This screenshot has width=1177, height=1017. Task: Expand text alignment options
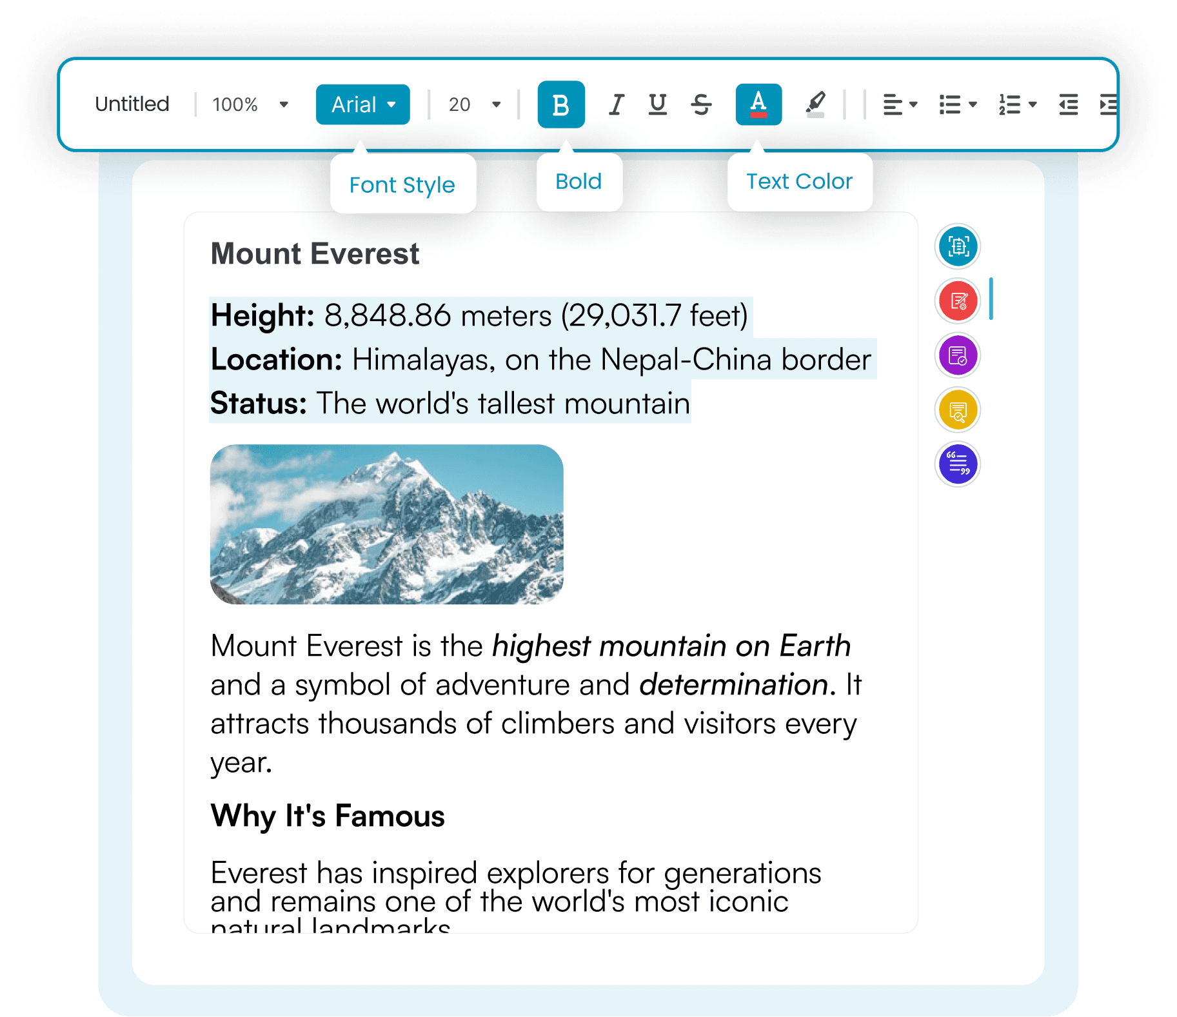[x=900, y=104]
